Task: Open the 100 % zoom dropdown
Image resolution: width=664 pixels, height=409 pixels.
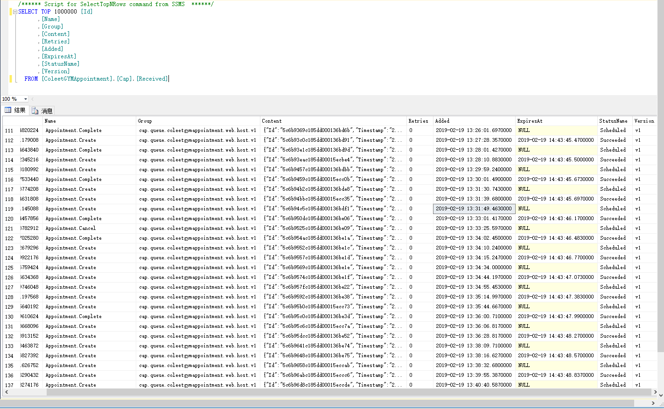Action: coord(26,99)
